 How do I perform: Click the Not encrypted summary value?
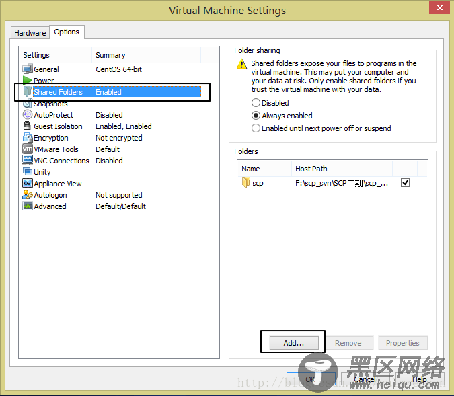(118, 138)
